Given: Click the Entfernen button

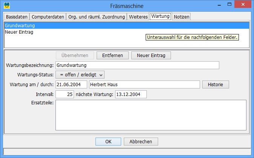Looking at the screenshot, I should point(112,55).
